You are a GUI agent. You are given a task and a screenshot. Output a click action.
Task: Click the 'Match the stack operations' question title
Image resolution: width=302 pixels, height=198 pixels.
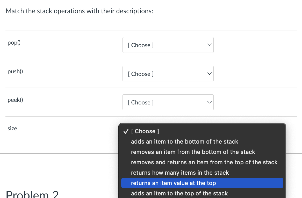point(79,11)
